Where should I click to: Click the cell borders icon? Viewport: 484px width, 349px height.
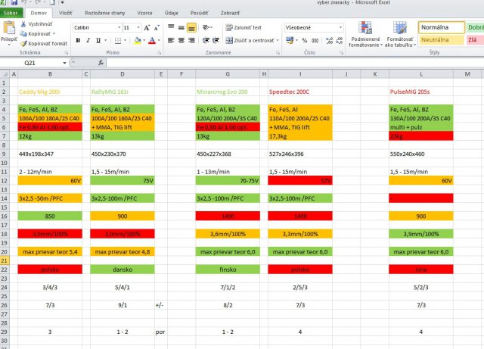(x=118, y=40)
